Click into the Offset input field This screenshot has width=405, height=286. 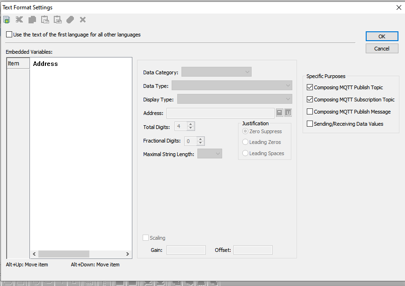tap(253, 250)
